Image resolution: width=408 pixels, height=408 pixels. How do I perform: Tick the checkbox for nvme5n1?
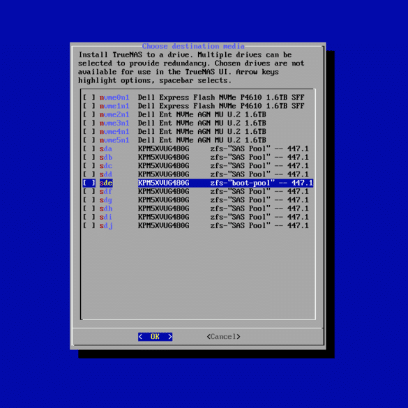[89, 140]
